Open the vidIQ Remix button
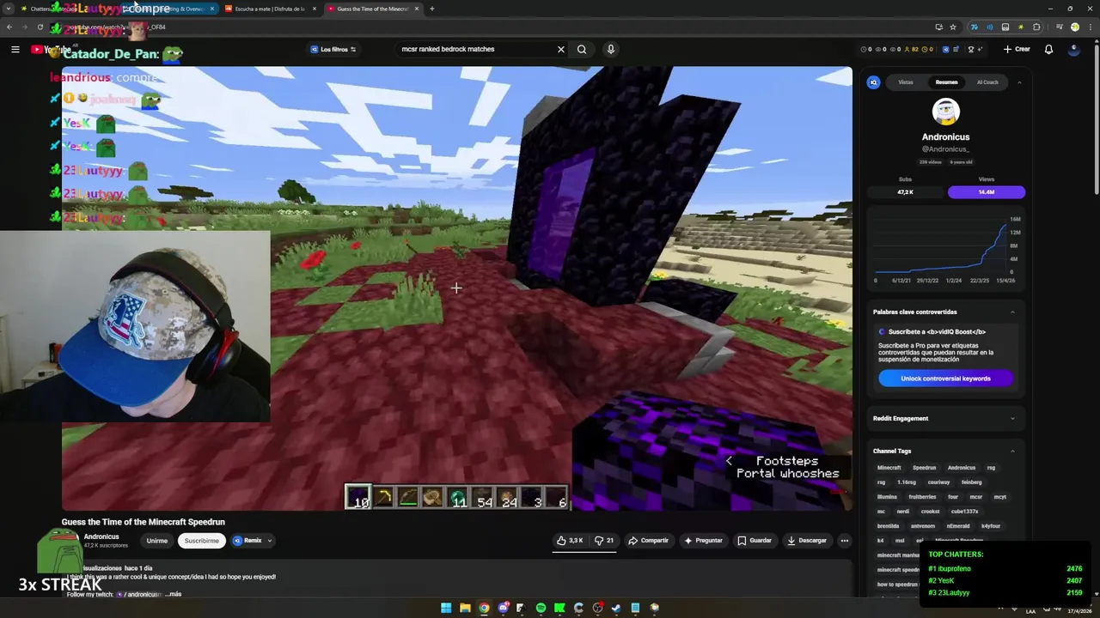 pyautogui.click(x=247, y=541)
